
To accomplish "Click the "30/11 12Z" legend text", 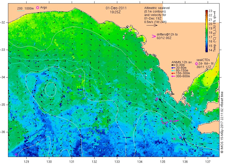I will tap(204, 67).
